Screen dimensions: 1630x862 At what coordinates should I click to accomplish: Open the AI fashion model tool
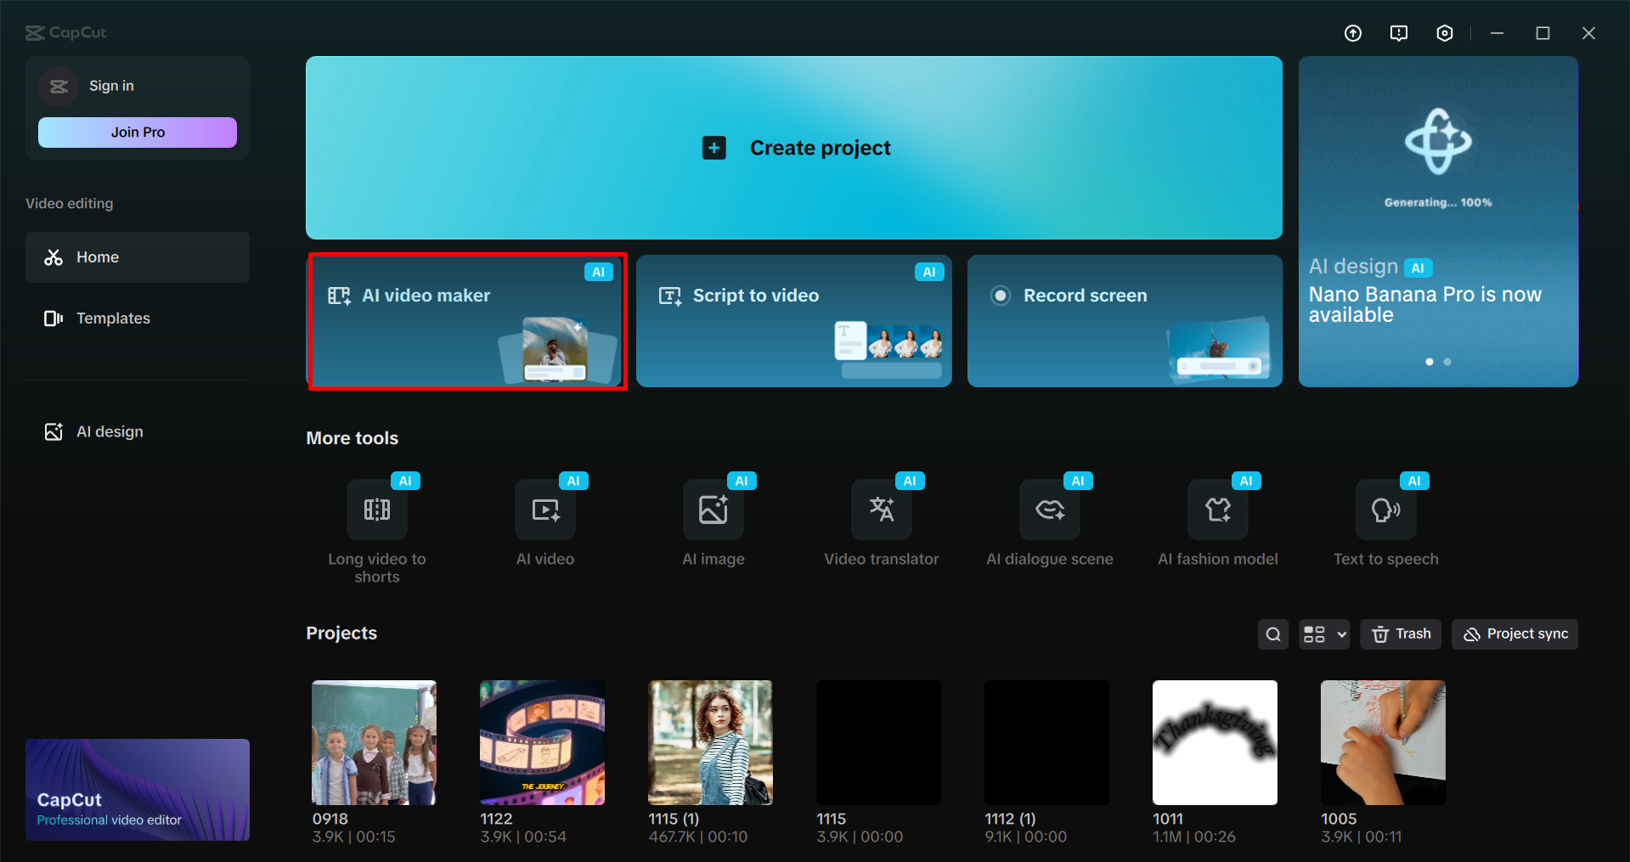click(x=1217, y=510)
